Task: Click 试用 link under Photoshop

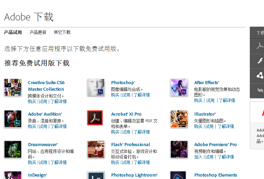Action: click(126, 95)
